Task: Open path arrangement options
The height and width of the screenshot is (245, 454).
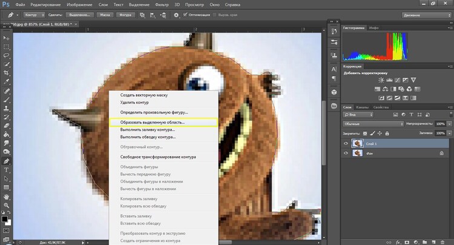Action: 163,15
